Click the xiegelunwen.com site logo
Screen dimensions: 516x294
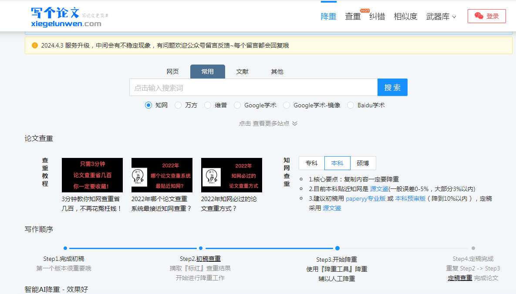click(66, 17)
